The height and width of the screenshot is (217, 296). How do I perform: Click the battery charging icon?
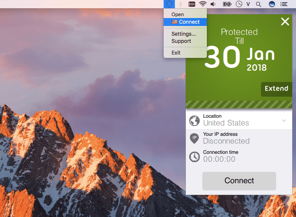(227, 4)
